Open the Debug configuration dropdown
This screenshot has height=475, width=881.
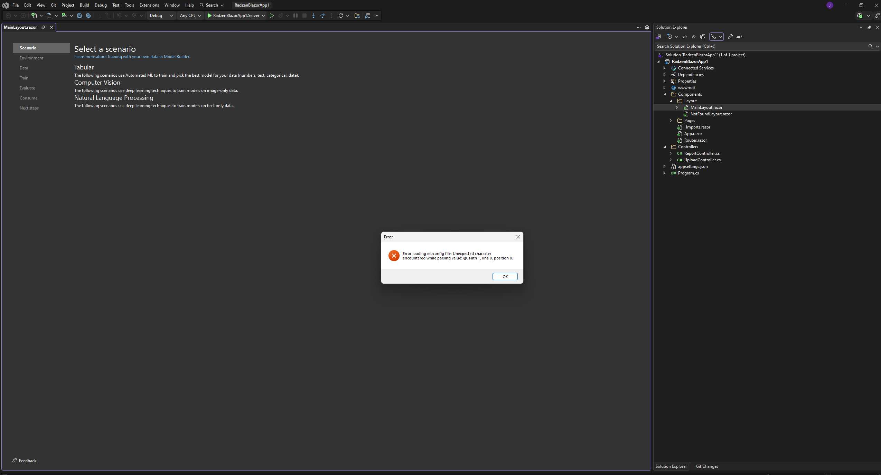coord(161,16)
